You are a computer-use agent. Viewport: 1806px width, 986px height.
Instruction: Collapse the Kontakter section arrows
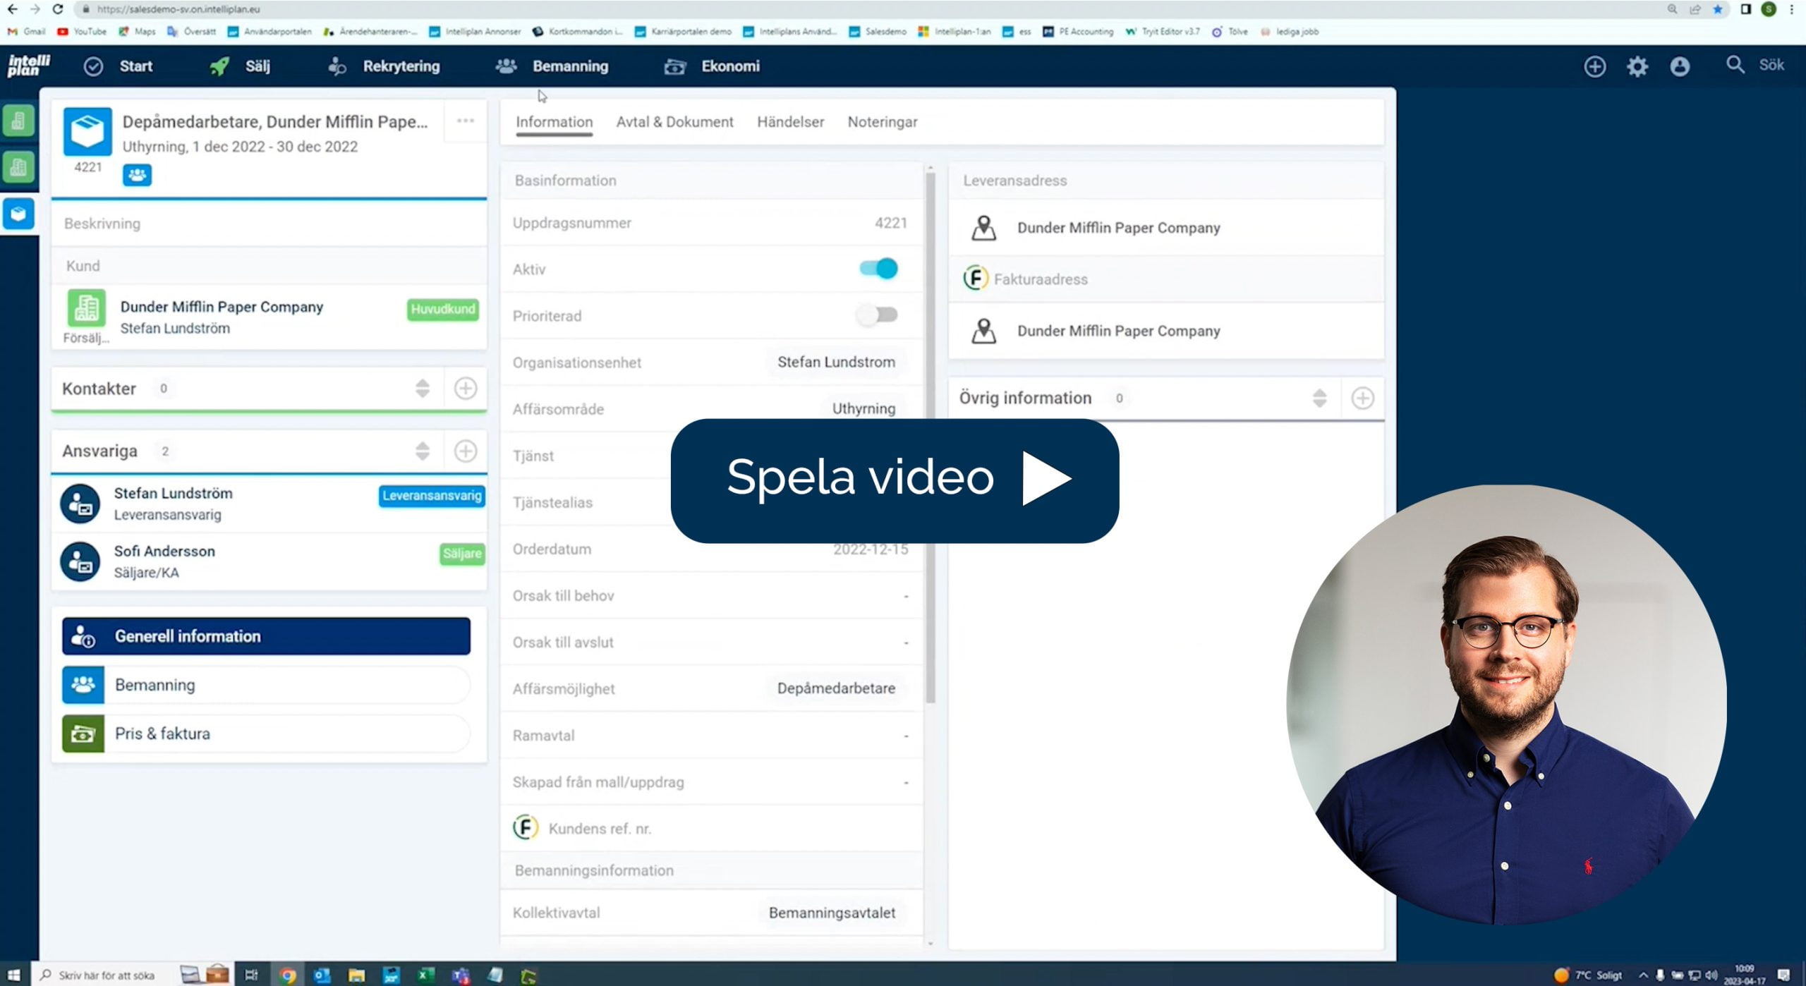[x=422, y=388]
